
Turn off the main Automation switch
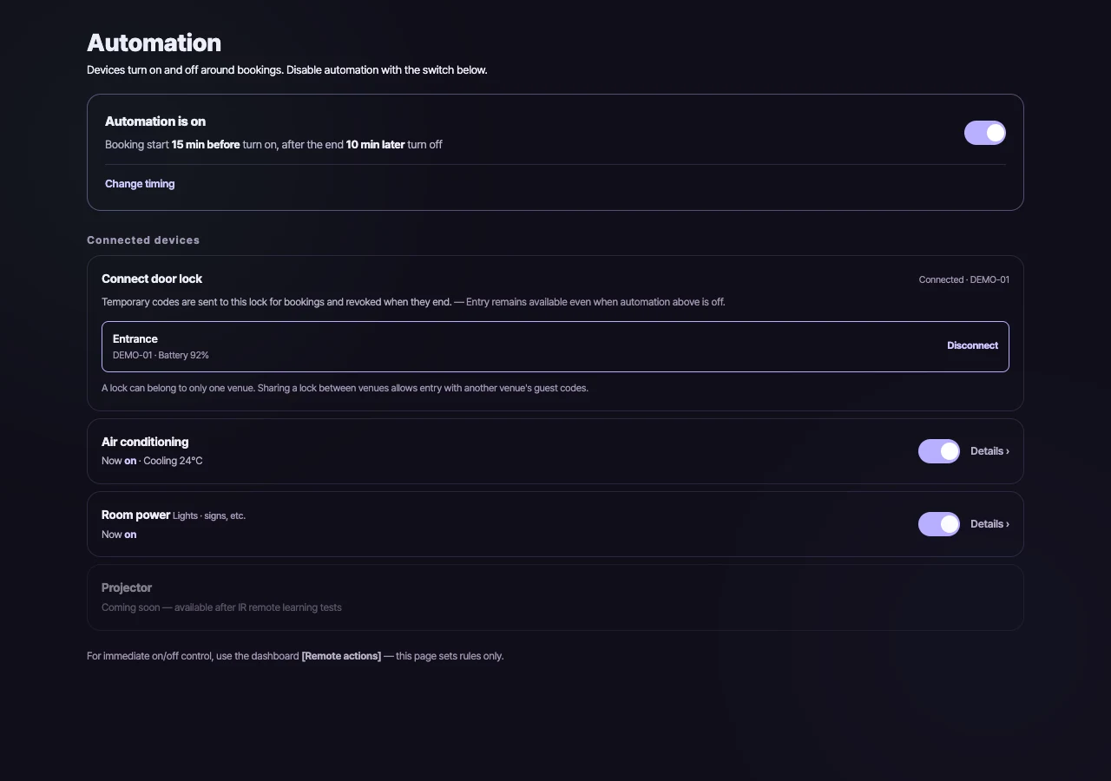(x=984, y=133)
